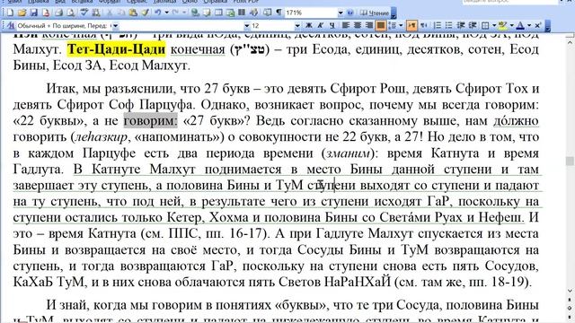Open the undo history dropdown arrow
575x323 pixels.
point(166,13)
